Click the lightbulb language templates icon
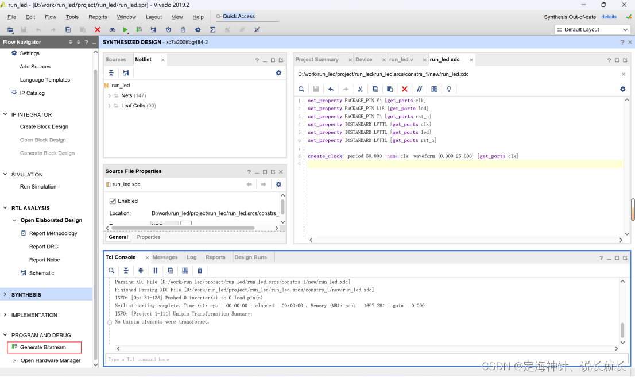Viewport: 635px width, 377px height. (449, 89)
